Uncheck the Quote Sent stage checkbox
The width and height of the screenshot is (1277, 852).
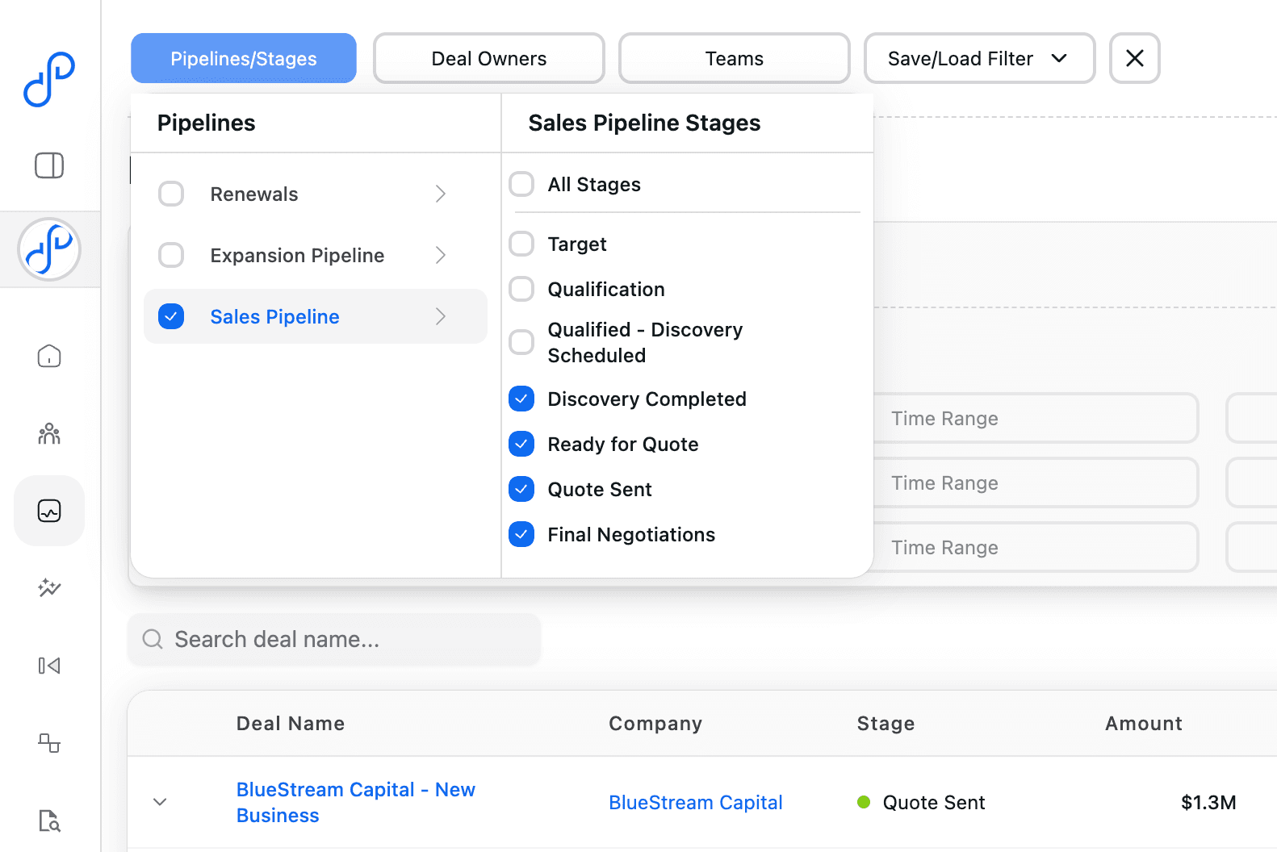click(521, 489)
